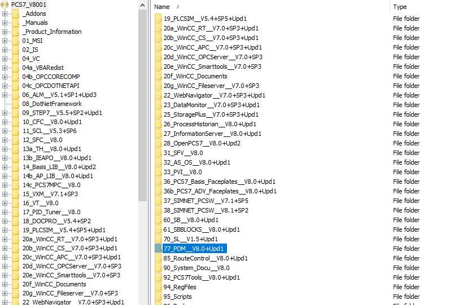Click folder icon of 26_ProcessHistorian__V8.0+Upd1
Image resolution: width=450 pixels, height=305 pixels.
coord(158,124)
